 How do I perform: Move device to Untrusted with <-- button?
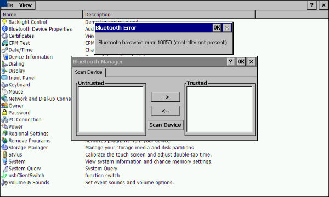coord(166,111)
